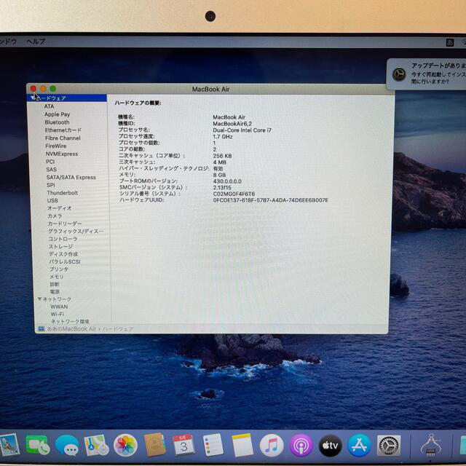Select Bluetooth in hardware list
Image resolution: width=466 pixels, height=466 pixels.
(57, 122)
